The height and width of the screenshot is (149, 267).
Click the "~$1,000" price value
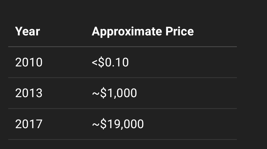[x=114, y=93]
